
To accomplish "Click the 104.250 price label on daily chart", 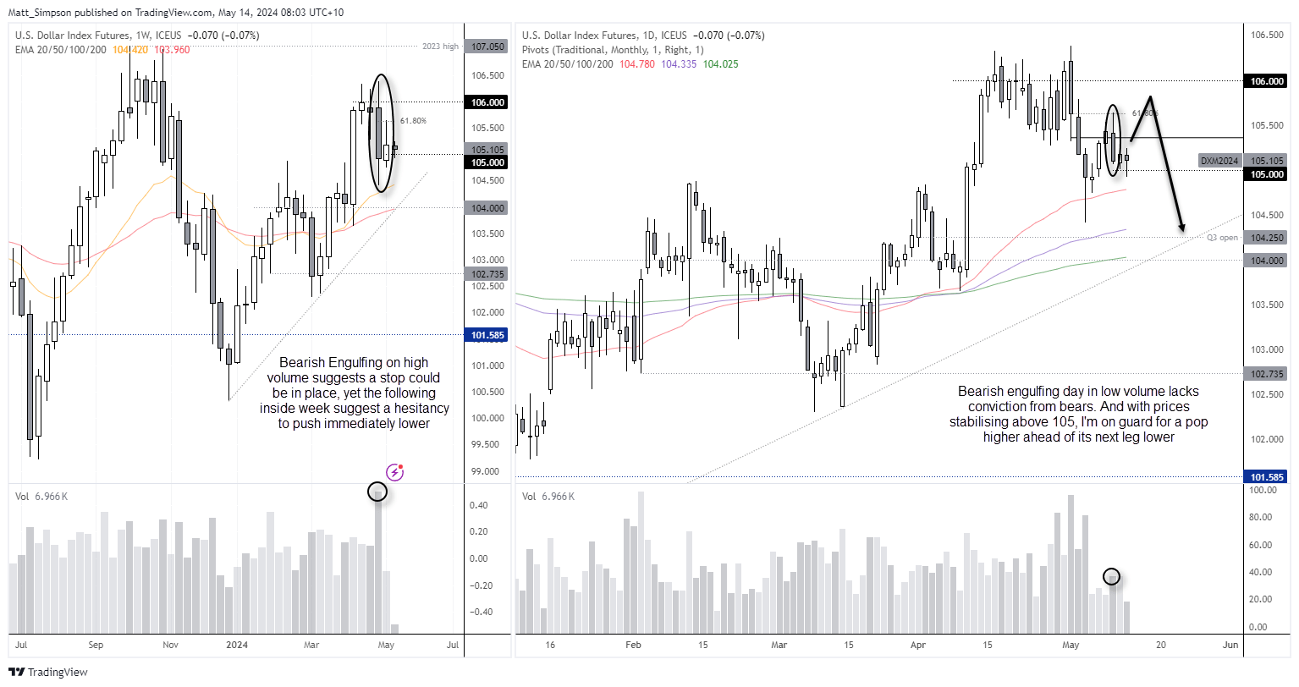I will (1267, 238).
